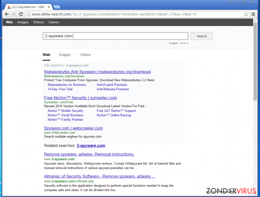Click the www.2-spyware.com/software.php green URL

pyautogui.click(x=69, y=181)
